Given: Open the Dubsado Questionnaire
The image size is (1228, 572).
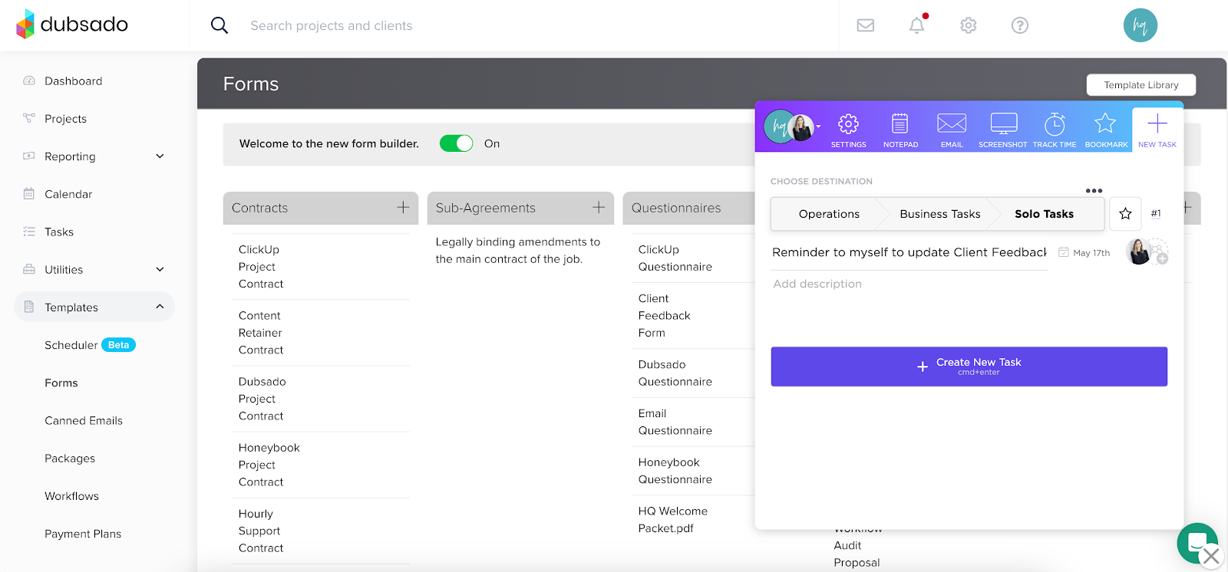Looking at the screenshot, I should 675,373.
